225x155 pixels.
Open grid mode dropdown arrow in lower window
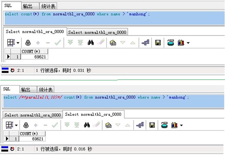pyautogui.click(x=16, y=125)
